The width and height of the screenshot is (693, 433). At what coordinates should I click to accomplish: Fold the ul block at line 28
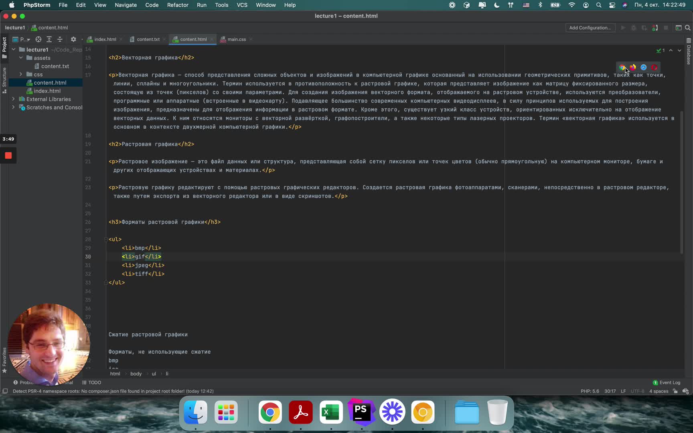(x=106, y=239)
